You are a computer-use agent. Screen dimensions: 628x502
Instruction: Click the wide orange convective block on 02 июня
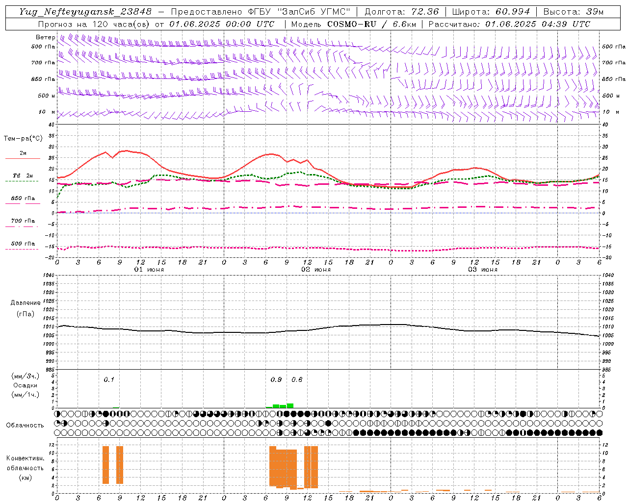[x=283, y=468]
